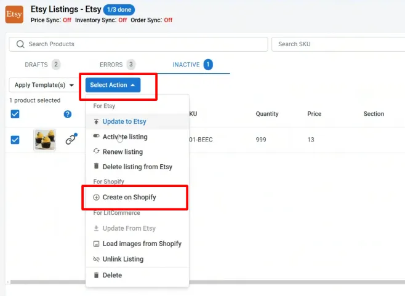Click the Renew listing refresh icon
Image resolution: width=405 pixels, height=296 pixels.
click(96, 151)
